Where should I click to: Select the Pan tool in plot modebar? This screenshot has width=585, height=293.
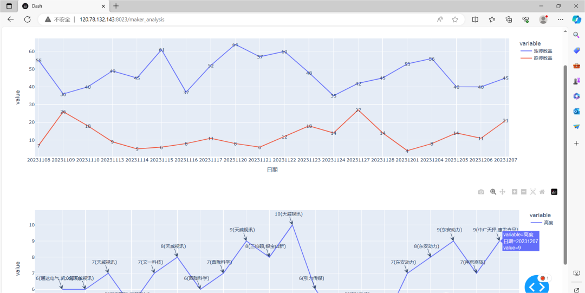502,192
